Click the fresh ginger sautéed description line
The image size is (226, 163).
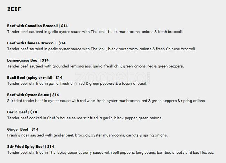[x=87, y=135]
